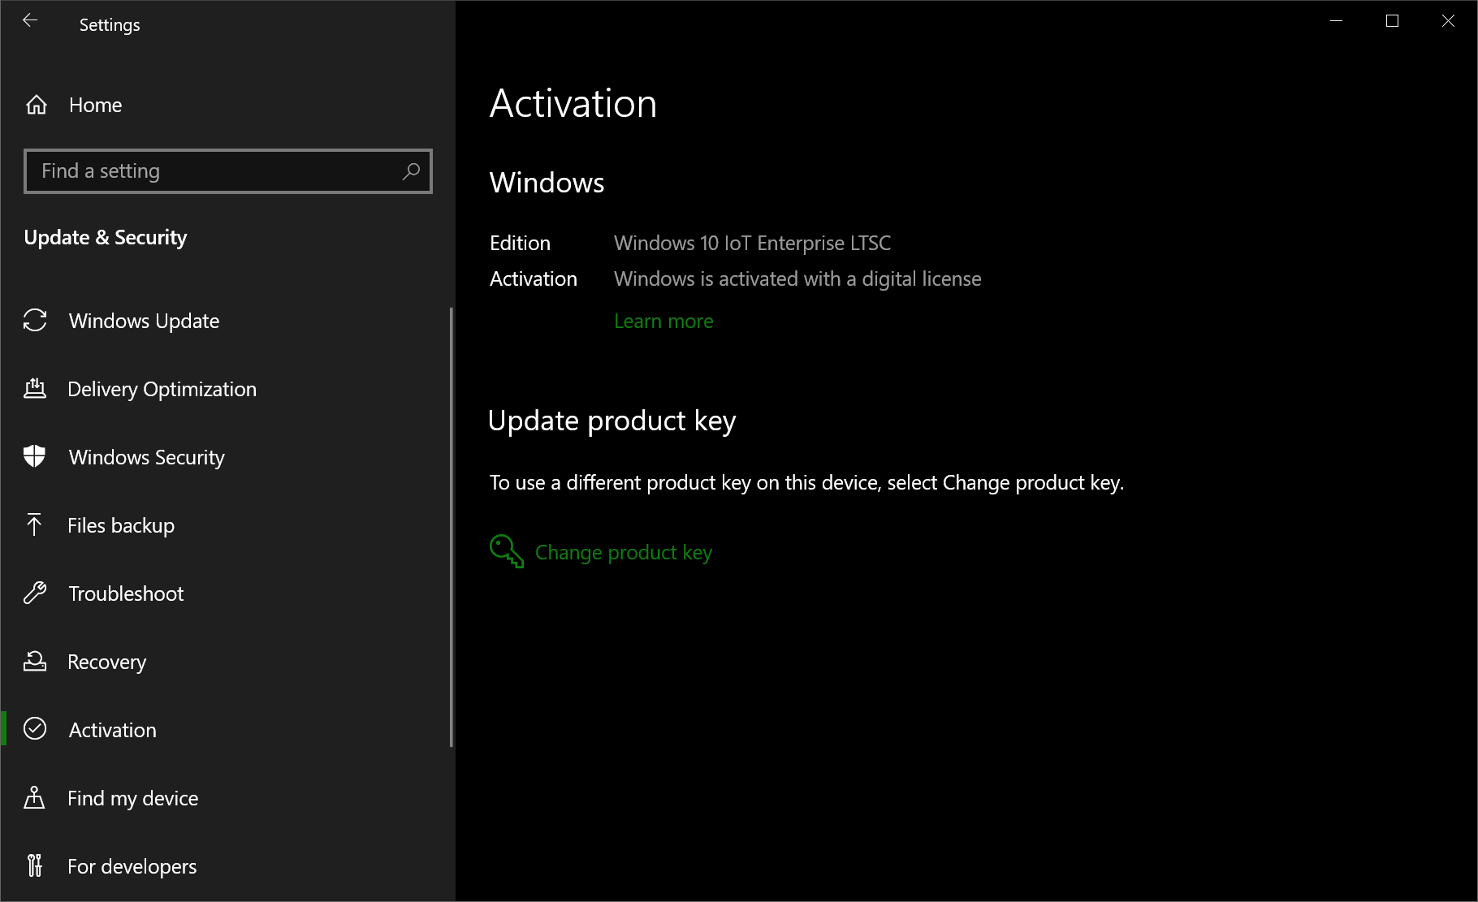Image resolution: width=1478 pixels, height=902 pixels.
Task: Click 'Windows is activated with a digital license'
Action: coord(797,278)
